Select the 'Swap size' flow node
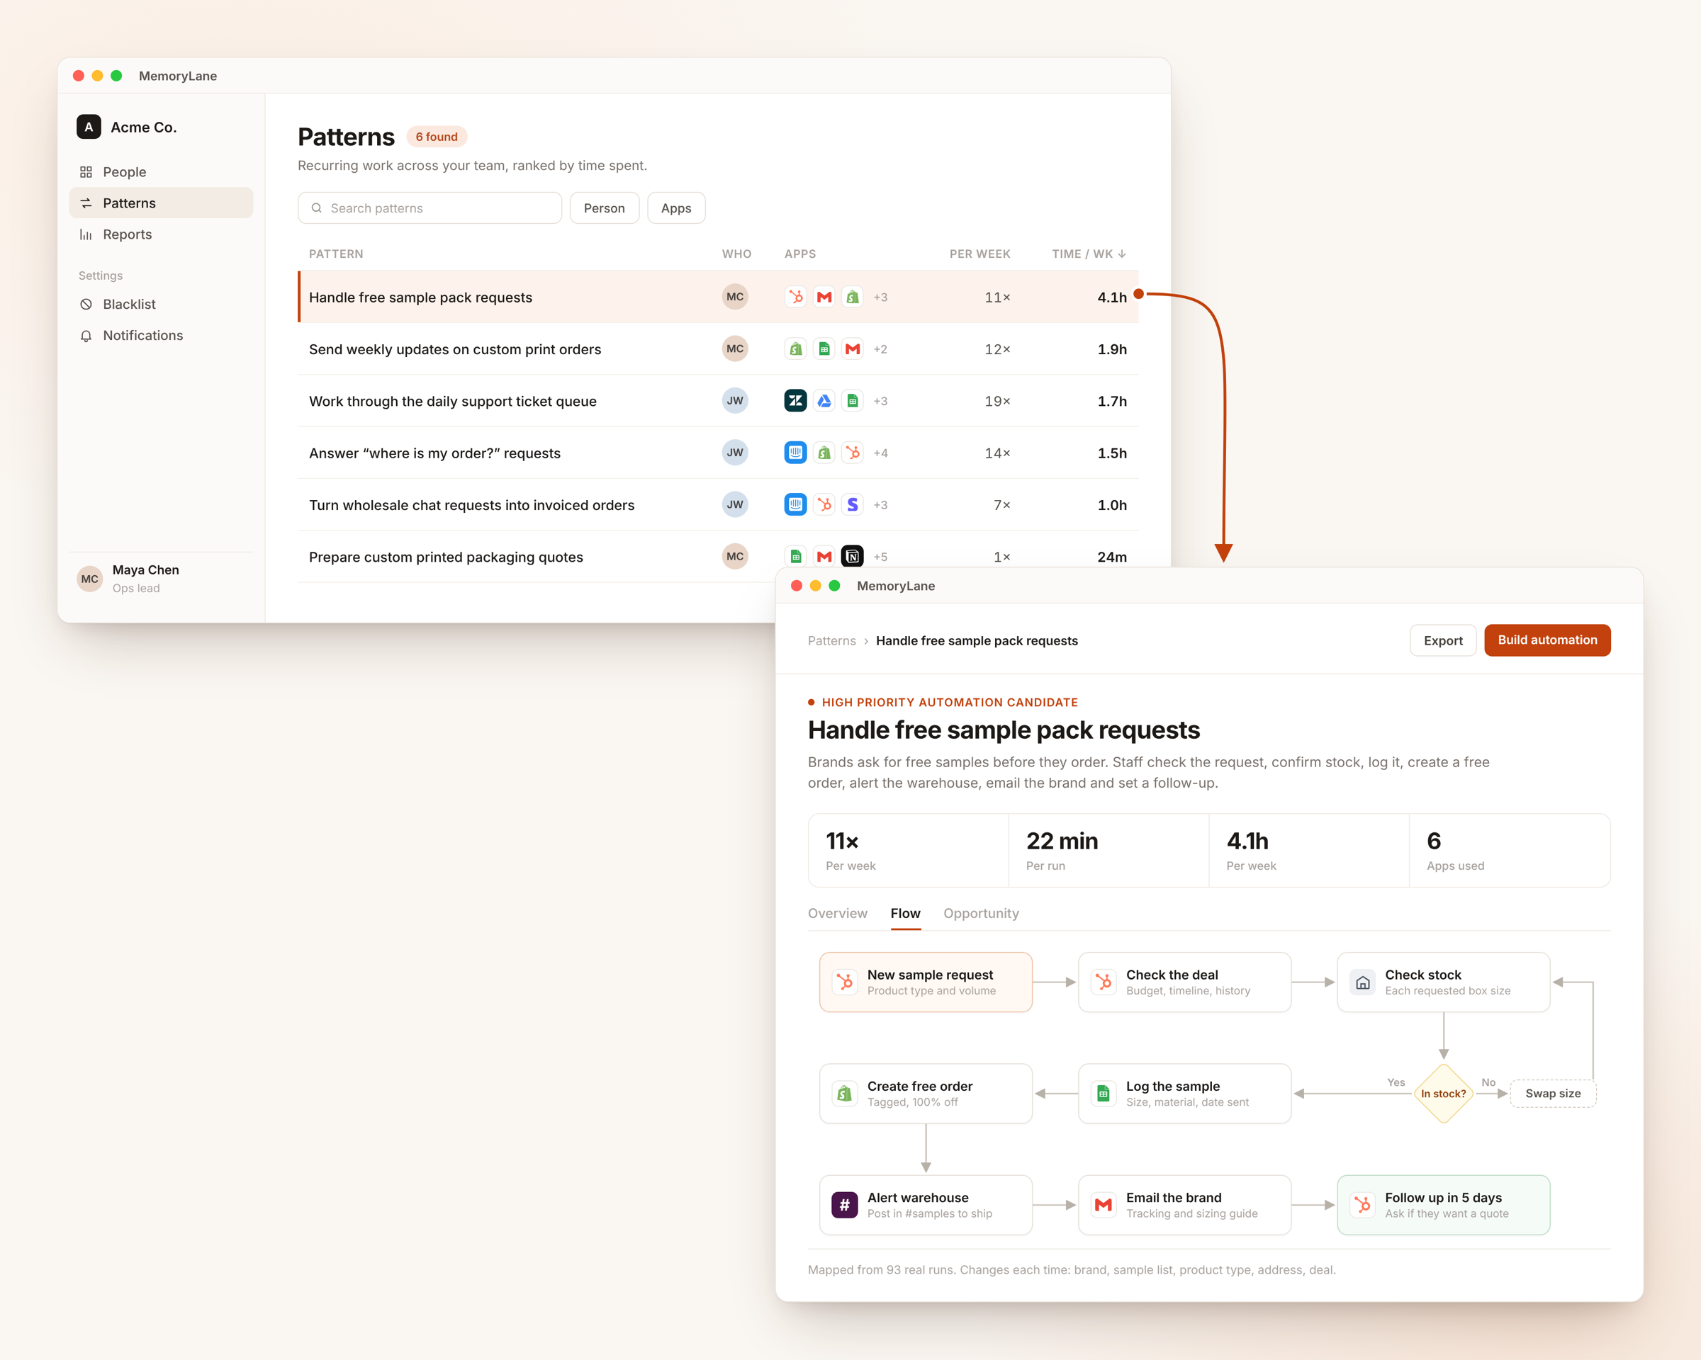 pos(1553,1094)
